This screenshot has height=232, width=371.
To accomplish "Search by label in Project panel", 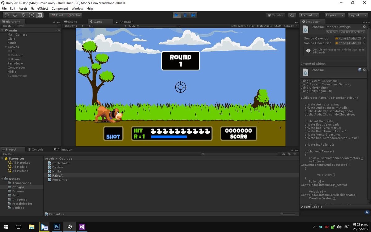I will tap(289, 154).
